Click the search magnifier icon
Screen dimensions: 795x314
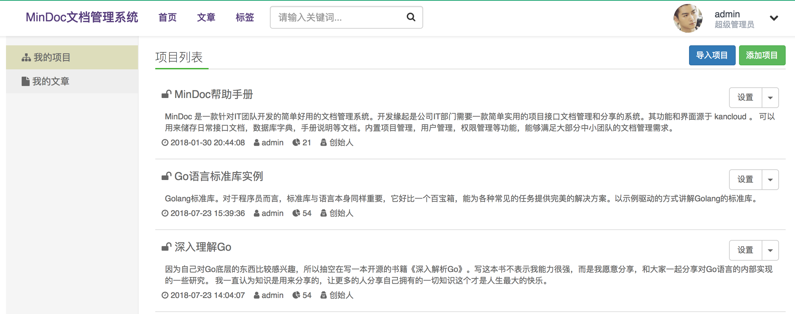click(x=411, y=17)
